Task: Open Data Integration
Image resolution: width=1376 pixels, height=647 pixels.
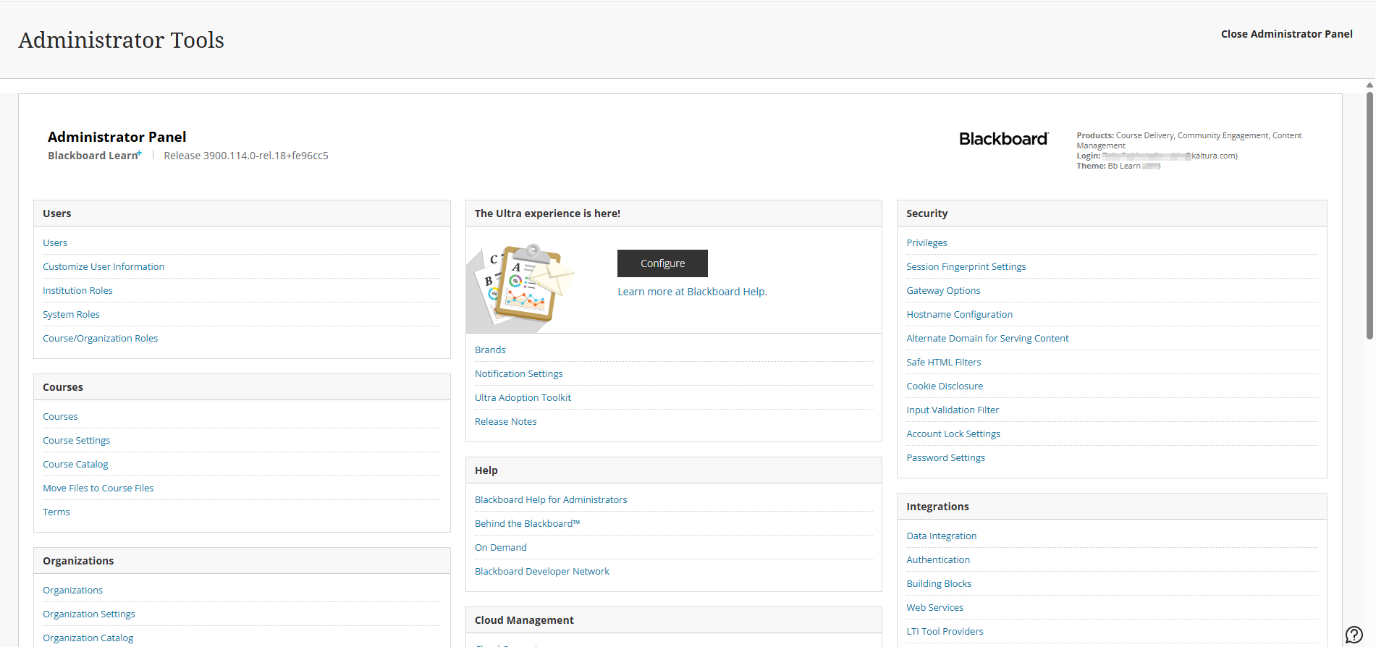Action: pyautogui.click(x=941, y=536)
